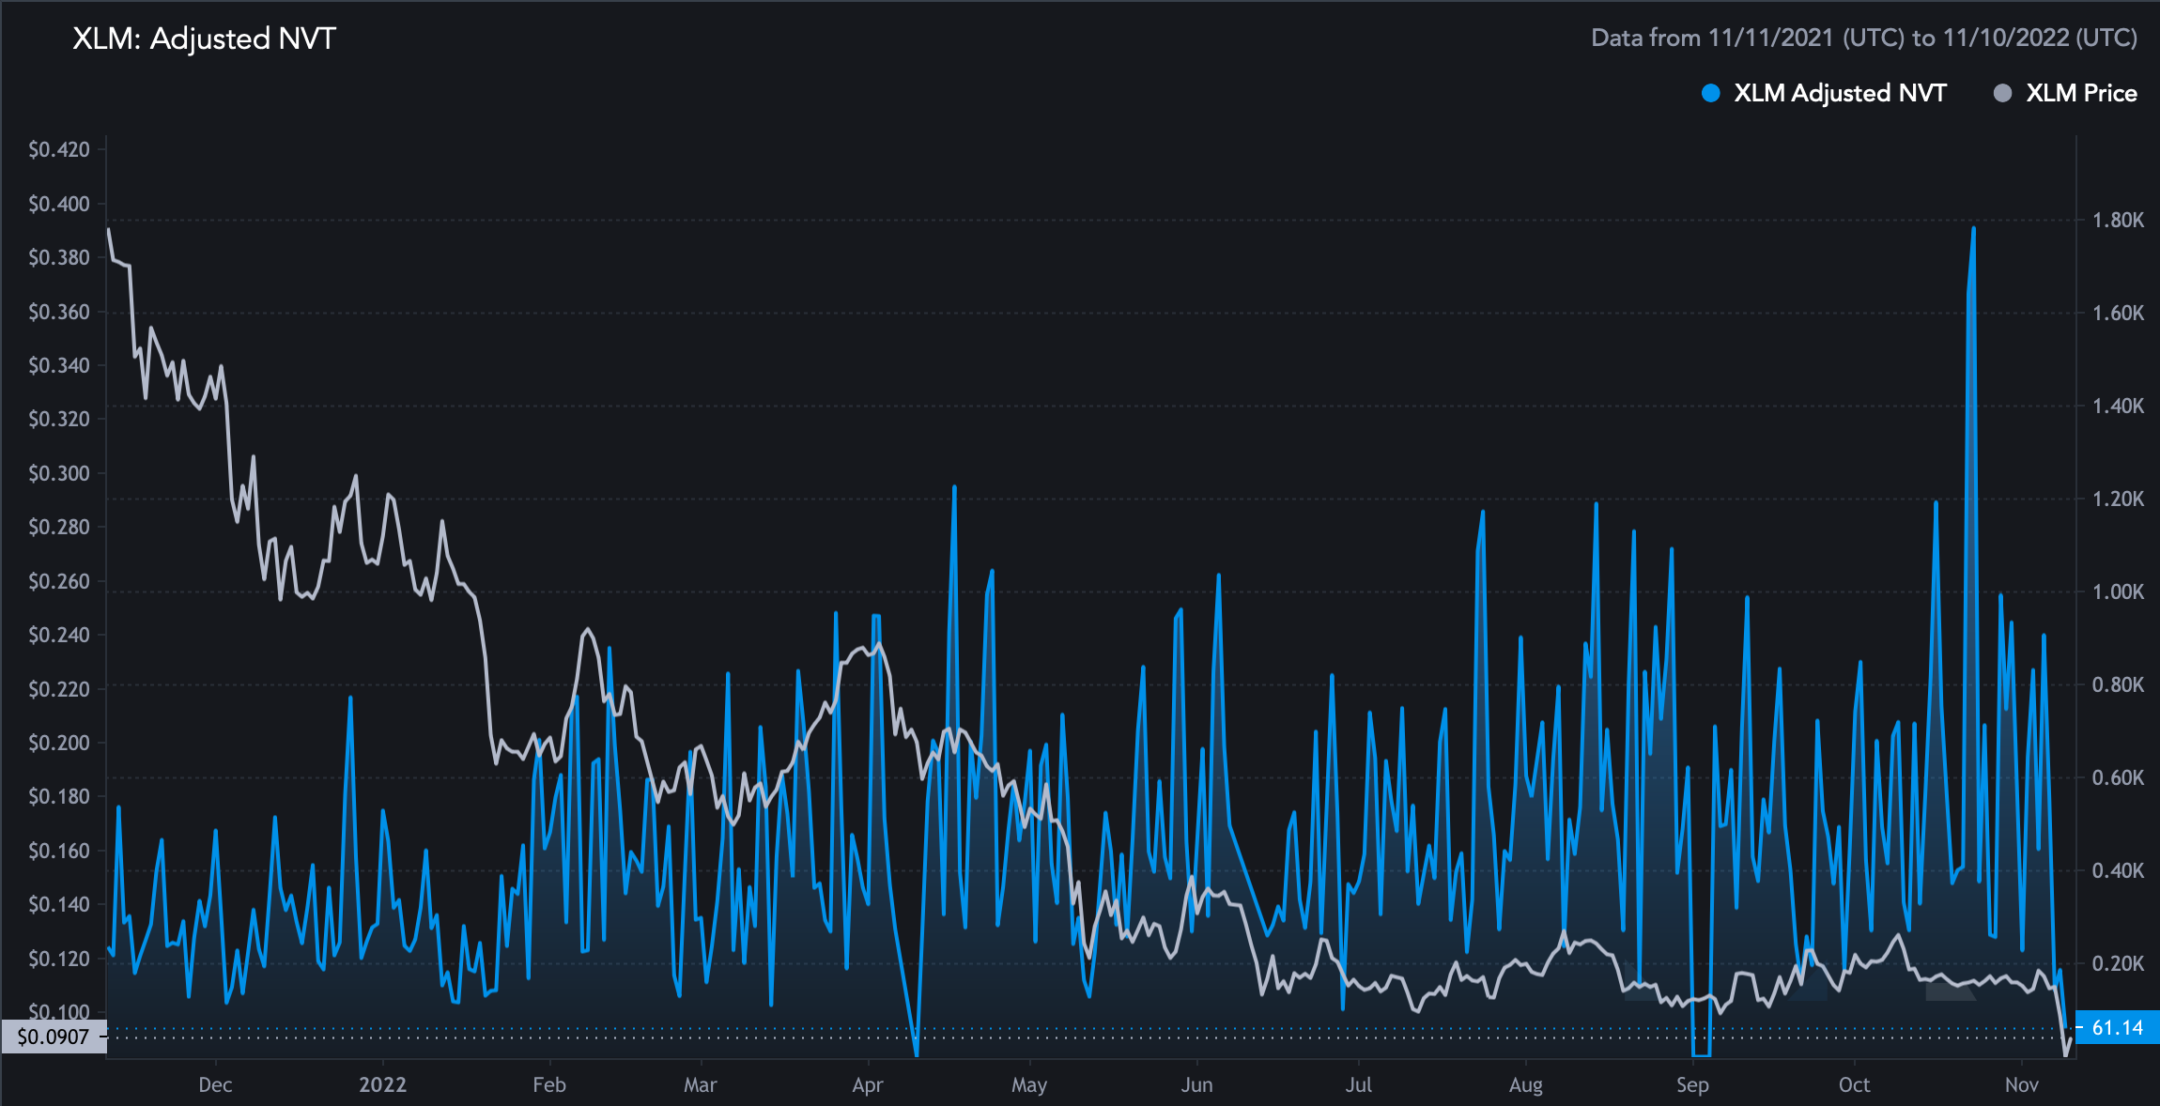The width and height of the screenshot is (2160, 1106).
Task: Click the $0.200 tick on the left axis
Action: [59, 743]
